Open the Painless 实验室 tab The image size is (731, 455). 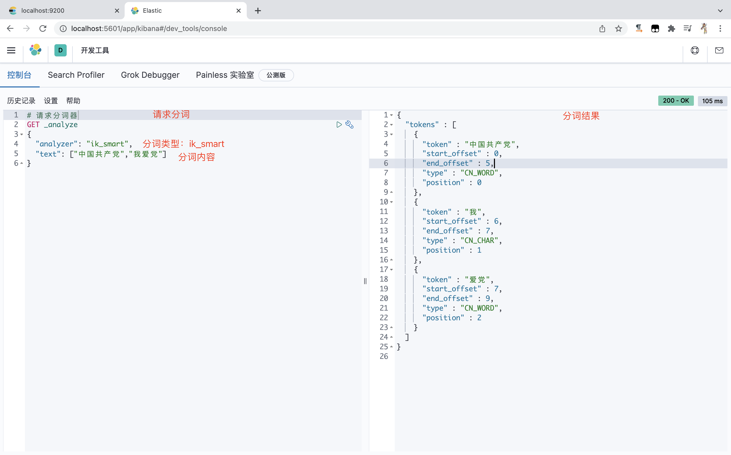click(225, 75)
